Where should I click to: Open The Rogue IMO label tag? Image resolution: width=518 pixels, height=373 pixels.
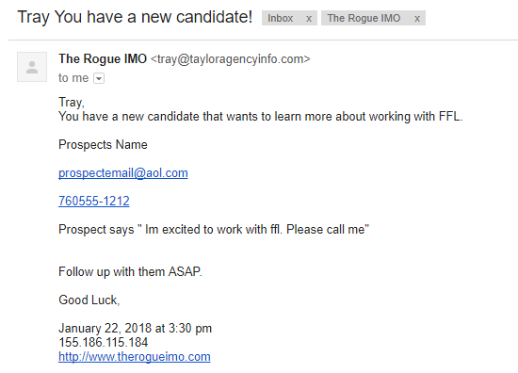pyautogui.click(x=364, y=18)
